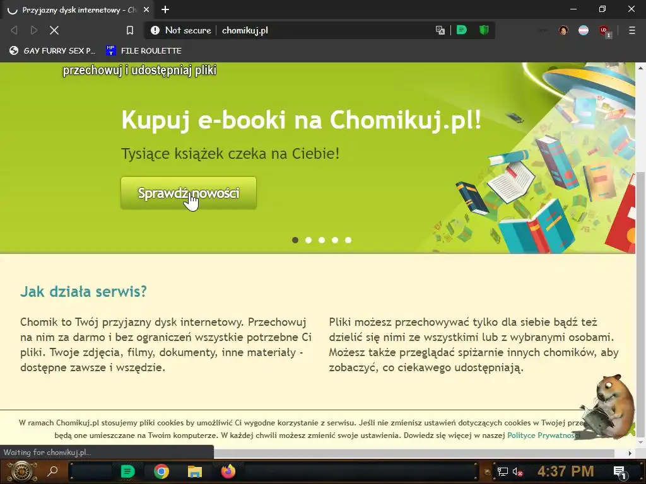Image resolution: width=646 pixels, height=484 pixels.
Task: Open the uBlock Origin extension
Action: (604, 31)
